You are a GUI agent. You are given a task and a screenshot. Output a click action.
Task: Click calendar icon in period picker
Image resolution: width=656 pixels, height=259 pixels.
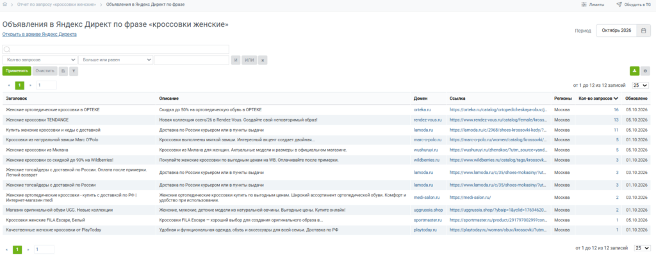[643, 31]
